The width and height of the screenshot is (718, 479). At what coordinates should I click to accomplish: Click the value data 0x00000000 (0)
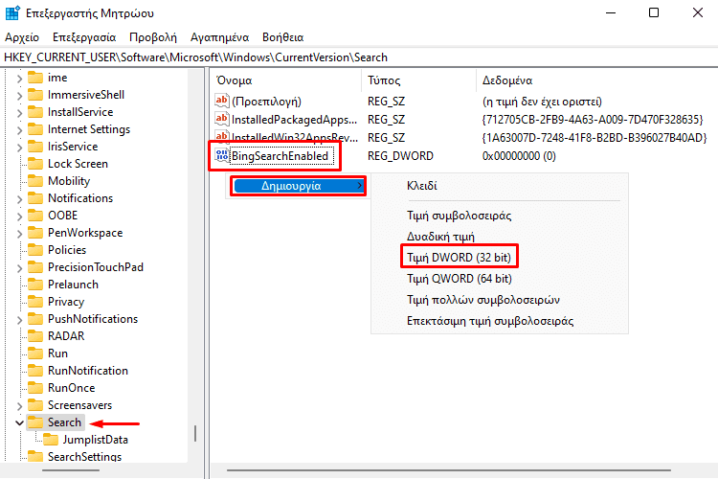(x=519, y=156)
